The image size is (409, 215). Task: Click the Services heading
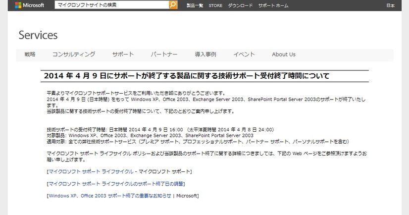click(38, 35)
